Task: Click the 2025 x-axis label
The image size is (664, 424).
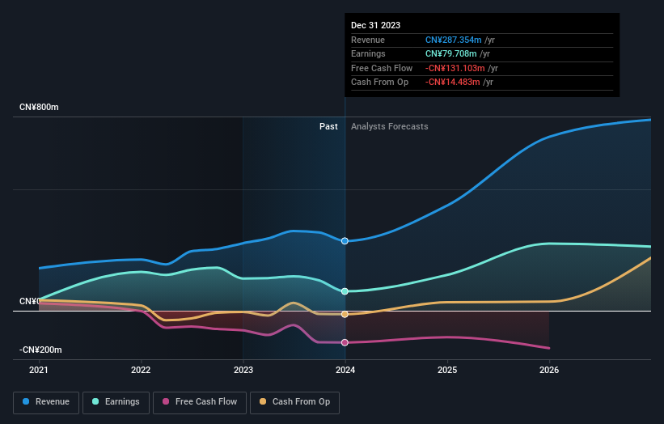Action: point(447,370)
